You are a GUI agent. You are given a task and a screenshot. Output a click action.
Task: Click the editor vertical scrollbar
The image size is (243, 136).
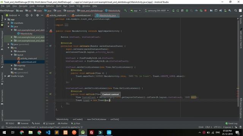238,63
